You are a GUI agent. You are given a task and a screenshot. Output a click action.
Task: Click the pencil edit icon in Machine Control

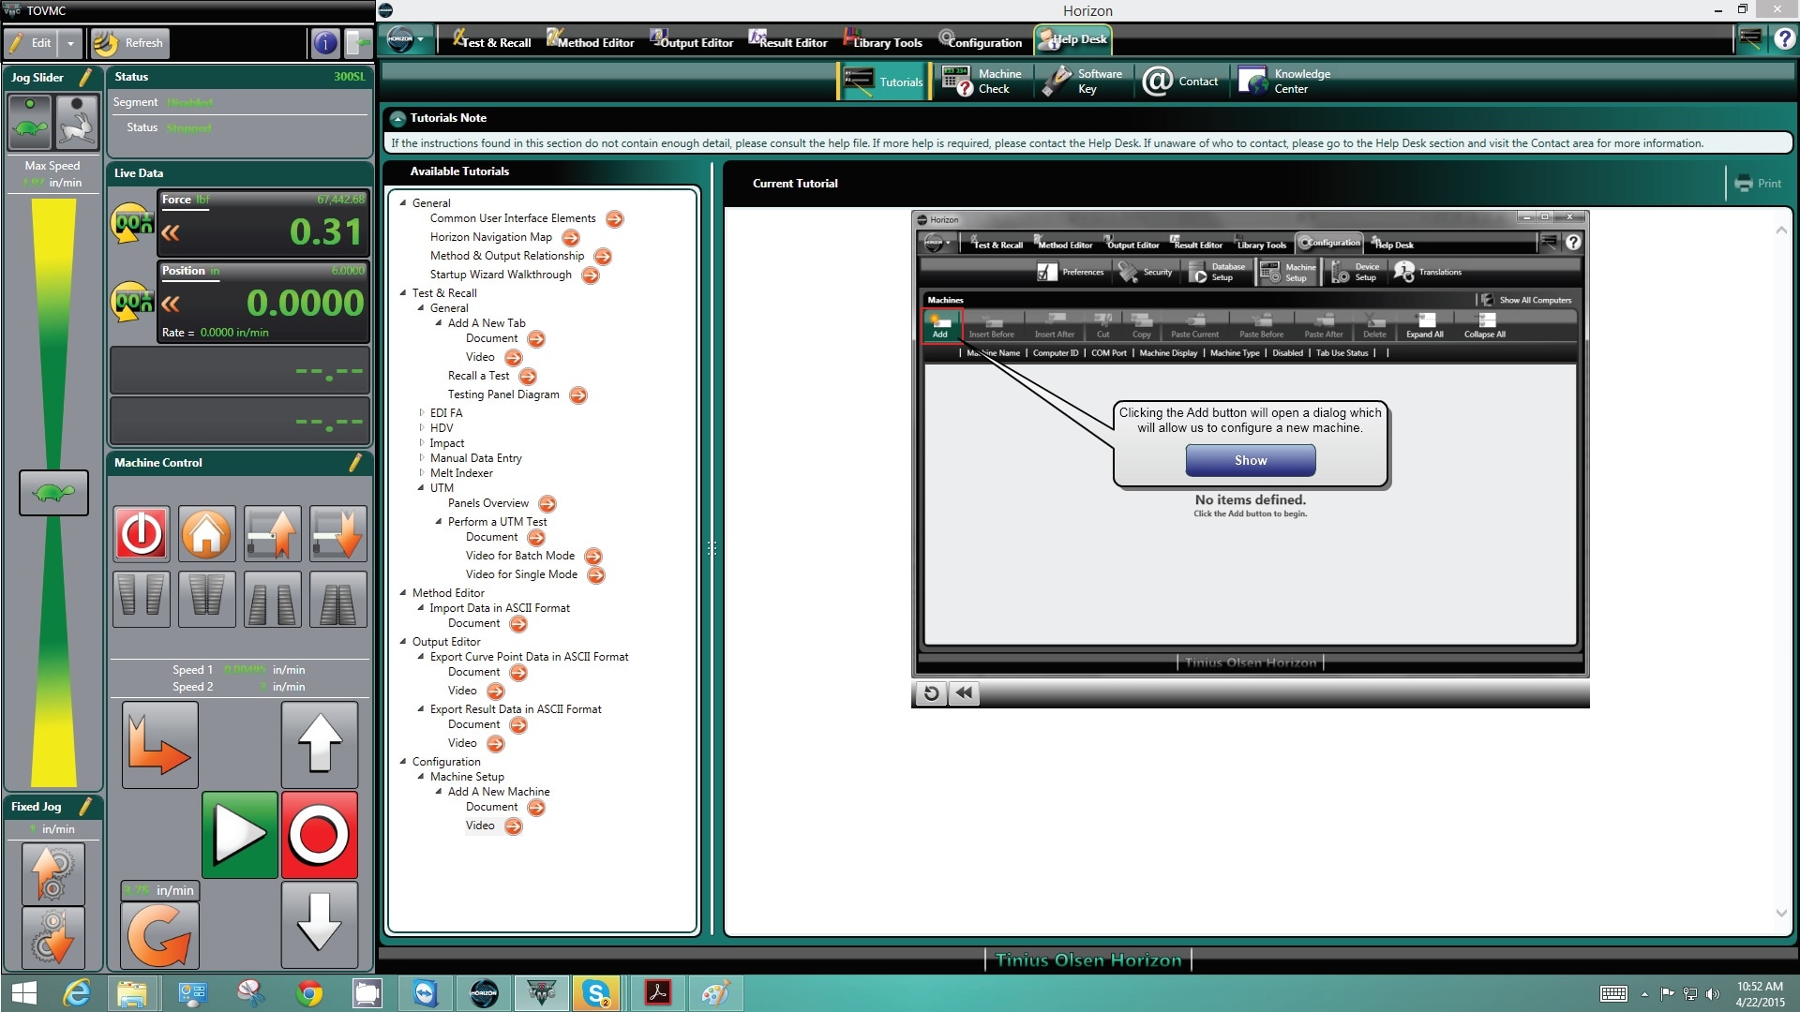pos(356,462)
